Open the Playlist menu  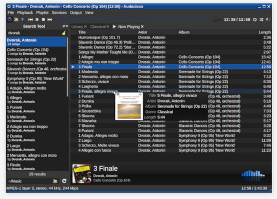[42, 13]
